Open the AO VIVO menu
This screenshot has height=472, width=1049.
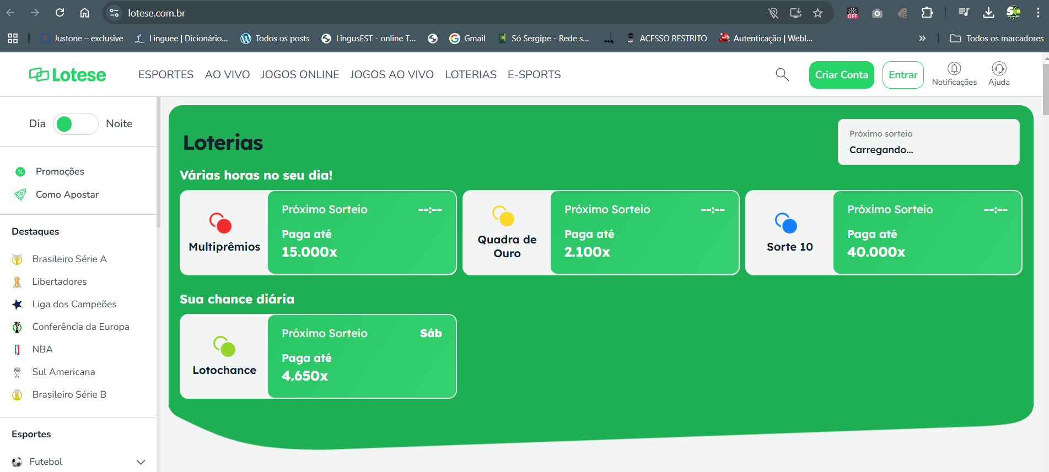(x=227, y=74)
